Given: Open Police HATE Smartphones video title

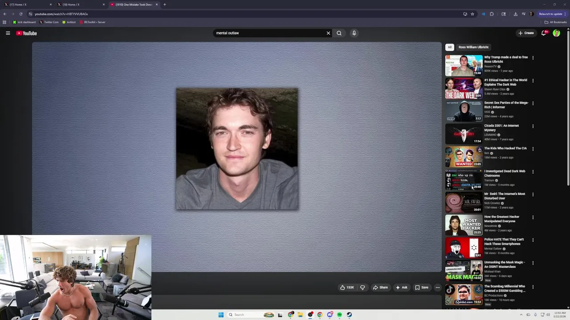Looking at the screenshot, I should (x=504, y=242).
